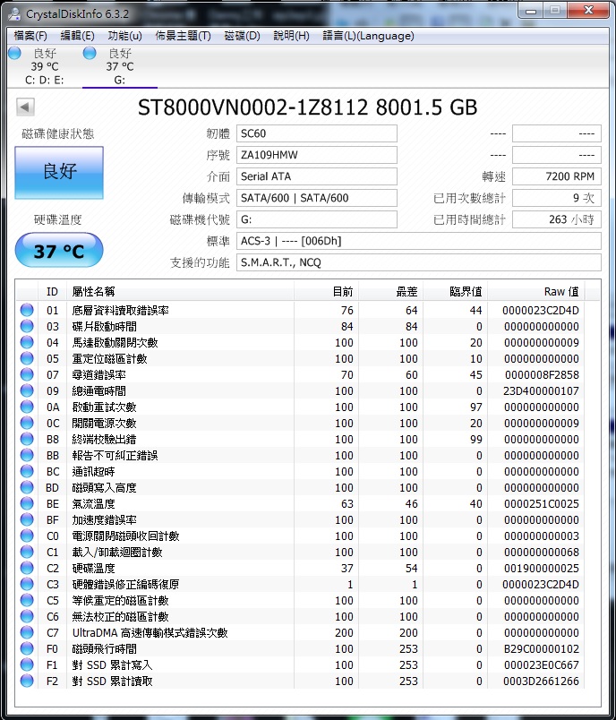Open the 佈景主題(T) menu
Image resolution: width=616 pixels, height=720 pixels.
click(184, 36)
